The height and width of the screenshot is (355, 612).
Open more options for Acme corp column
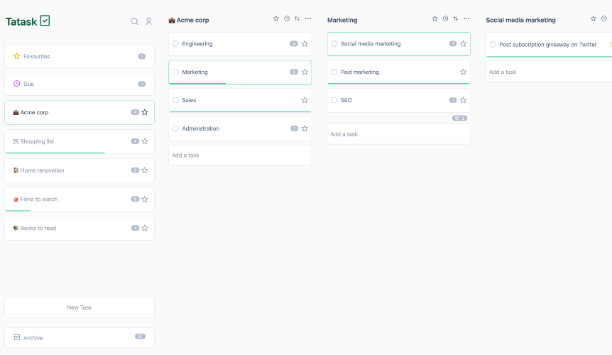click(x=308, y=18)
